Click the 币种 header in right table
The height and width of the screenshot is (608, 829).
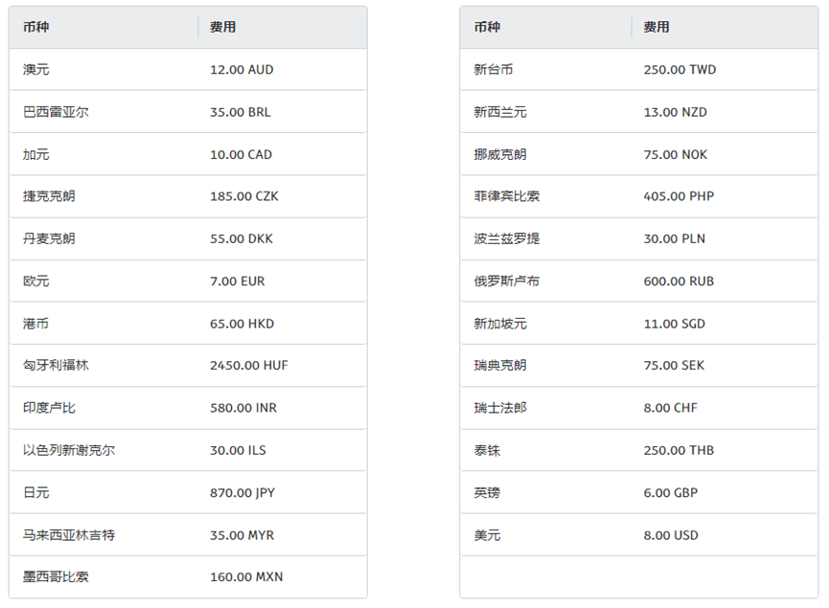487,27
